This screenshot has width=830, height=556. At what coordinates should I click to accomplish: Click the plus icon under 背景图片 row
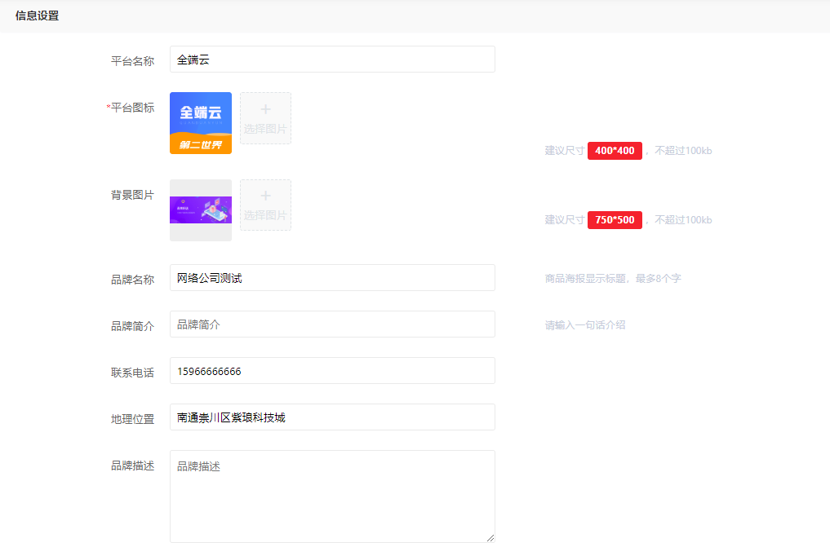[265, 196]
